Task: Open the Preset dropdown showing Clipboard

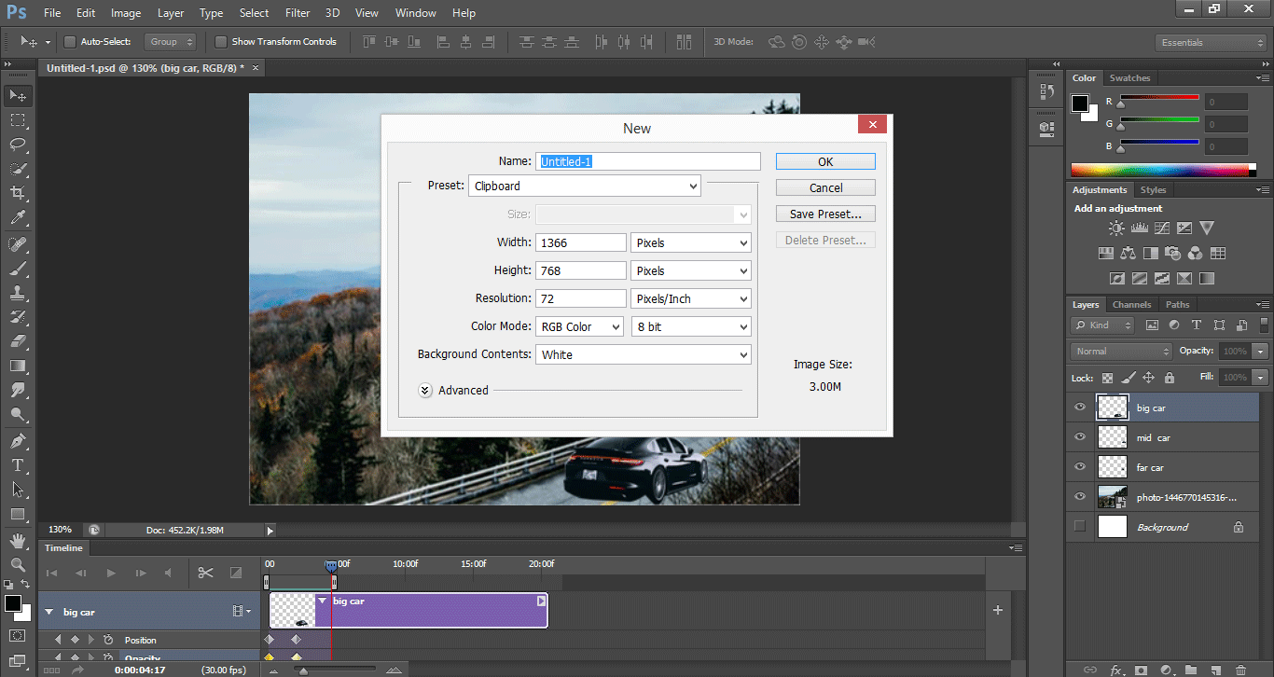Action: pyautogui.click(x=585, y=186)
